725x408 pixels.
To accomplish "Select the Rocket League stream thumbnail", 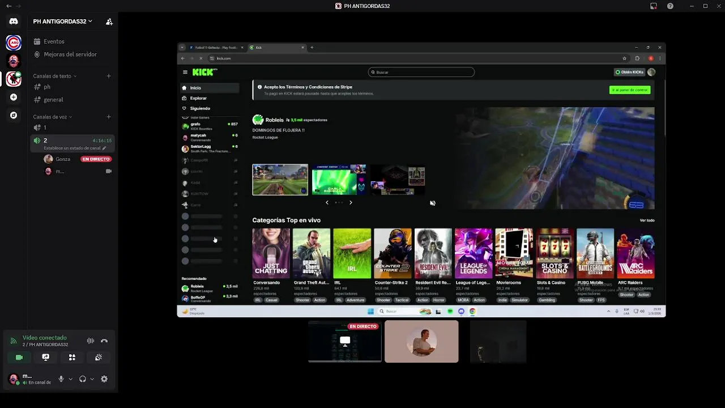I will 280,180.
